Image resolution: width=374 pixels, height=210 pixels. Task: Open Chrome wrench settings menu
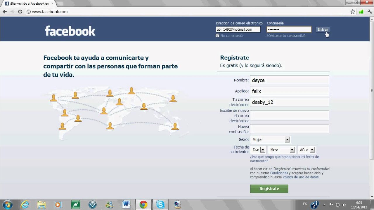[x=369, y=12]
